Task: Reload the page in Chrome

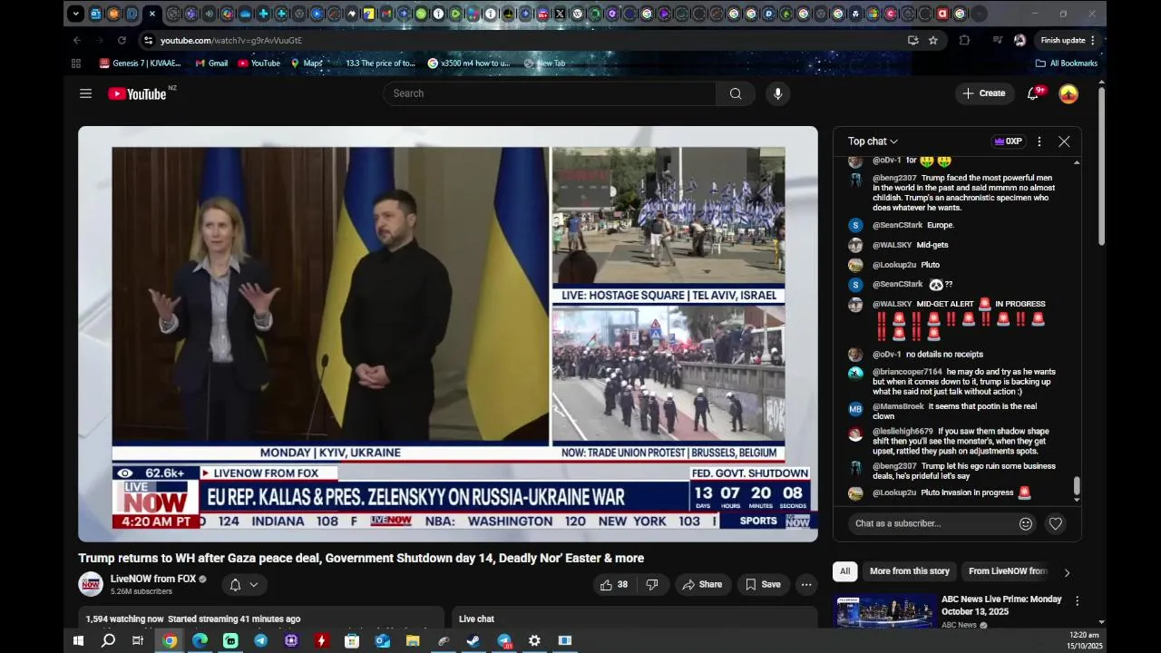Action: pos(122,40)
